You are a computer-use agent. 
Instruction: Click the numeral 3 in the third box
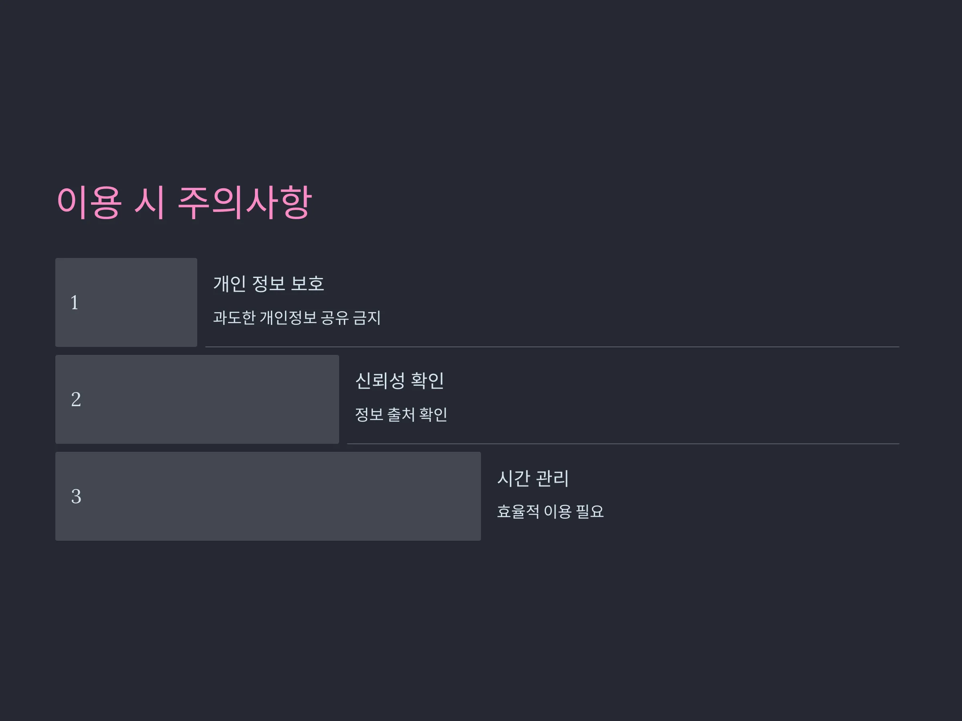point(76,496)
